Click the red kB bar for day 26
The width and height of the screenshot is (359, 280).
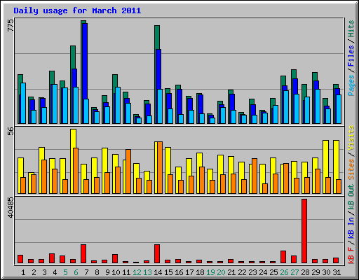pos(283,257)
